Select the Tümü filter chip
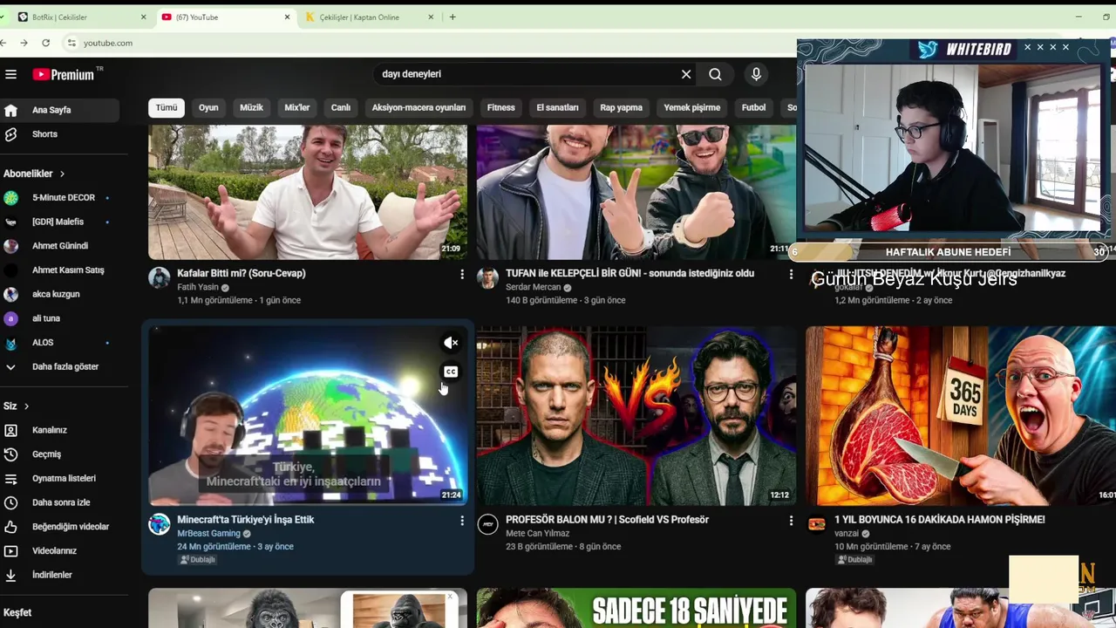This screenshot has width=1116, height=628. click(167, 107)
